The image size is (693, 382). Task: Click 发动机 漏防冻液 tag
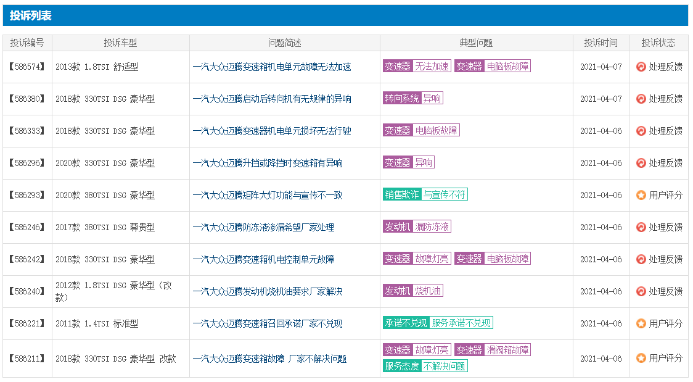coord(417,227)
